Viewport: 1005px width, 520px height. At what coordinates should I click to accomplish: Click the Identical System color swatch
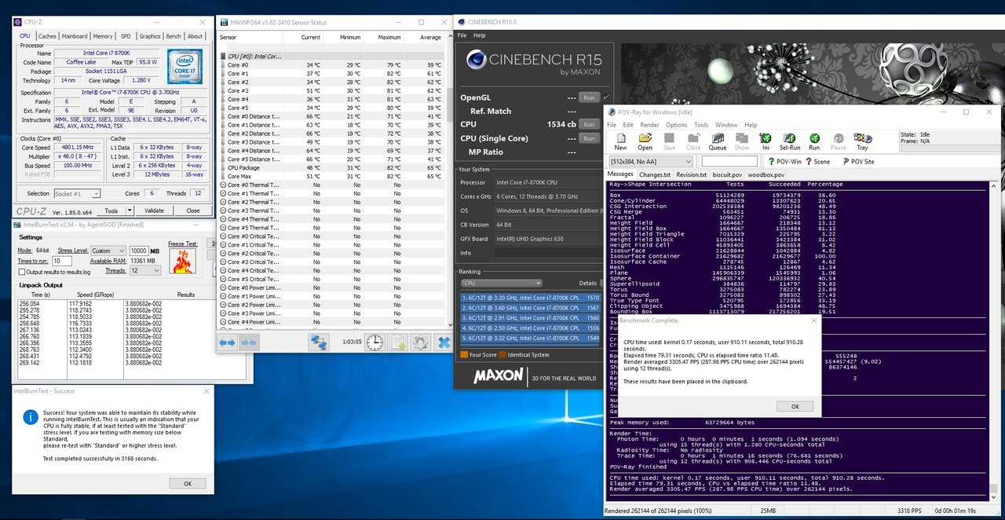coord(502,355)
